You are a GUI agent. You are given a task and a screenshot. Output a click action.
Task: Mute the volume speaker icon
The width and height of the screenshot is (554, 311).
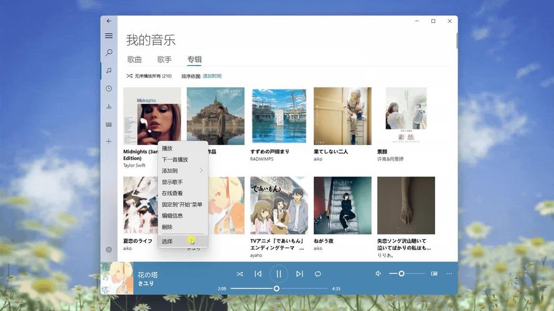[378, 274]
